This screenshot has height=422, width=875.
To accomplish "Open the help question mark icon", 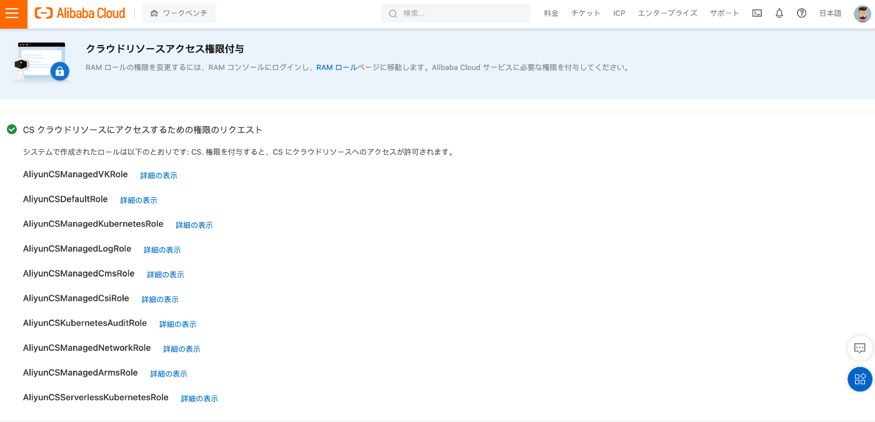I will point(802,13).
